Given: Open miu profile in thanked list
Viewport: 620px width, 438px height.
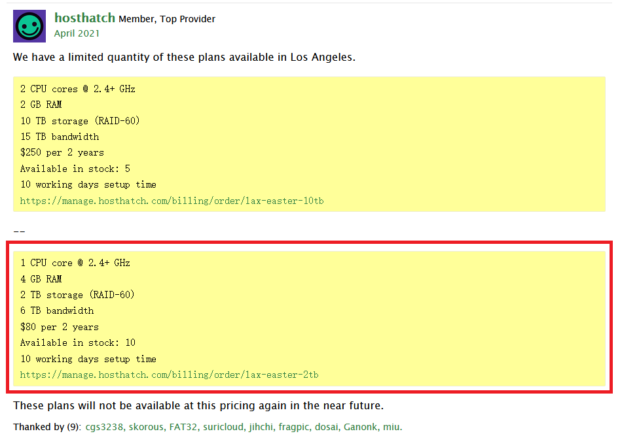Looking at the screenshot, I should (392, 427).
